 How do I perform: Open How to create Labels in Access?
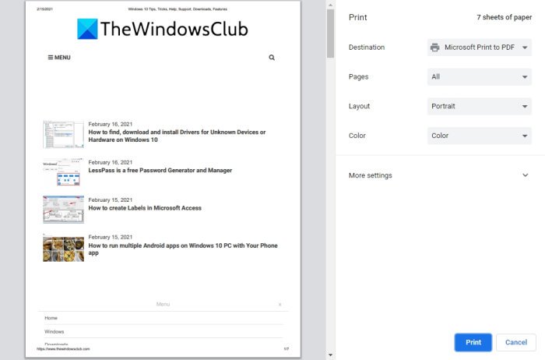tap(145, 208)
